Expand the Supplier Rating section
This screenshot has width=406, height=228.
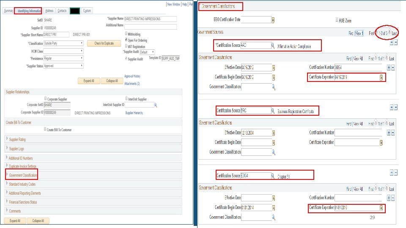coord(7,139)
